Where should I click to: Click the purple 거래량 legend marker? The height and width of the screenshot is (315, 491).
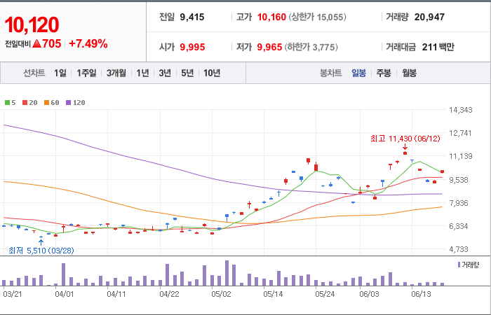(x=459, y=265)
